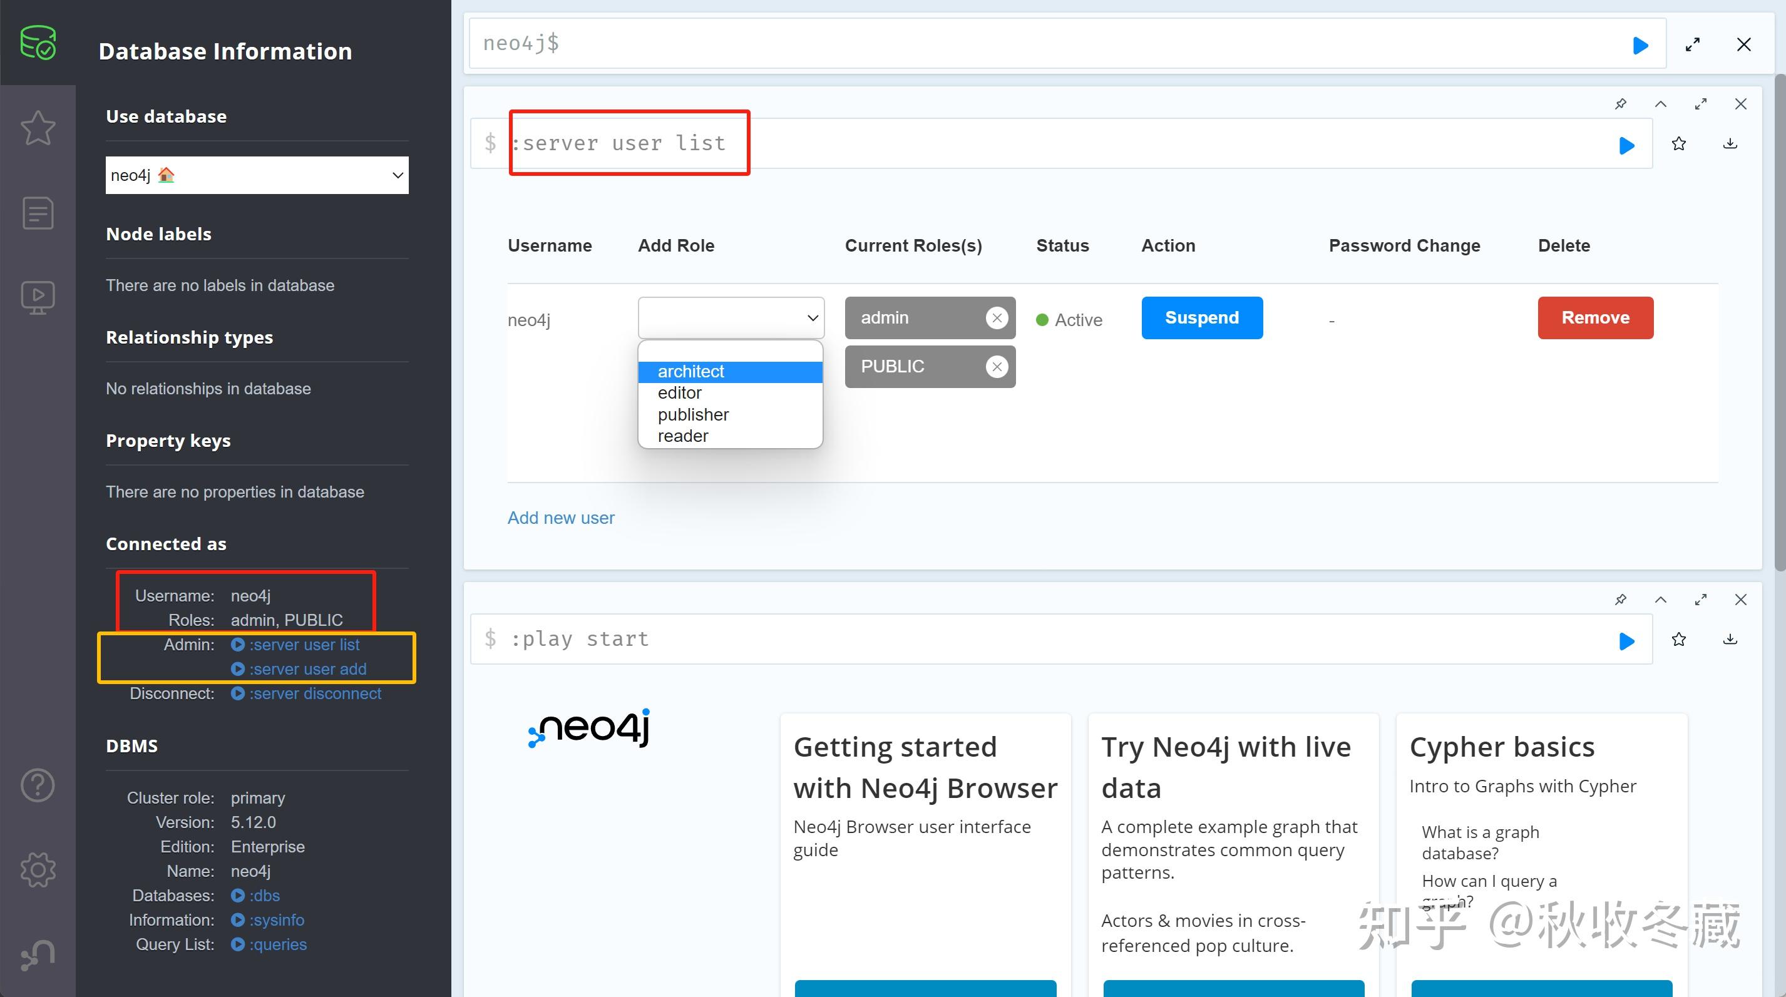Run the :server disconnect command link
Viewport: 1786px width, 997px height.
pyautogui.click(x=314, y=693)
